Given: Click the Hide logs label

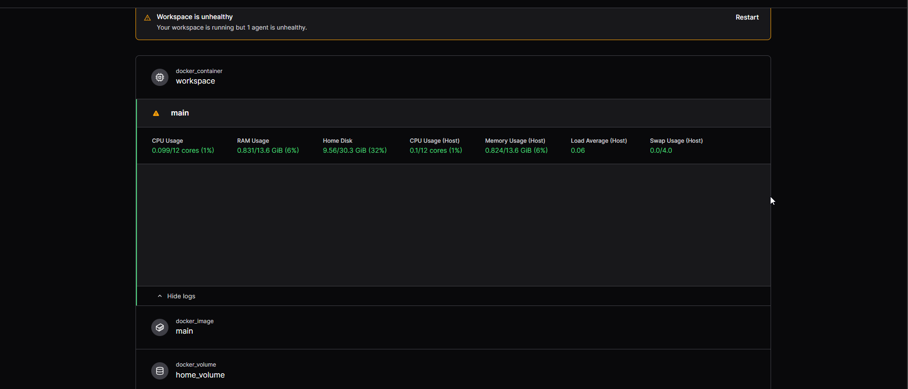Looking at the screenshot, I should point(181,296).
